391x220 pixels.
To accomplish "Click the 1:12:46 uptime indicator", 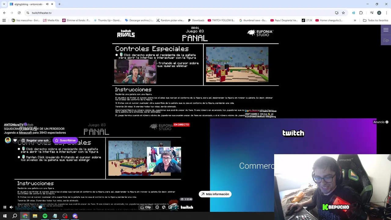I will pyautogui.click(x=187, y=199).
